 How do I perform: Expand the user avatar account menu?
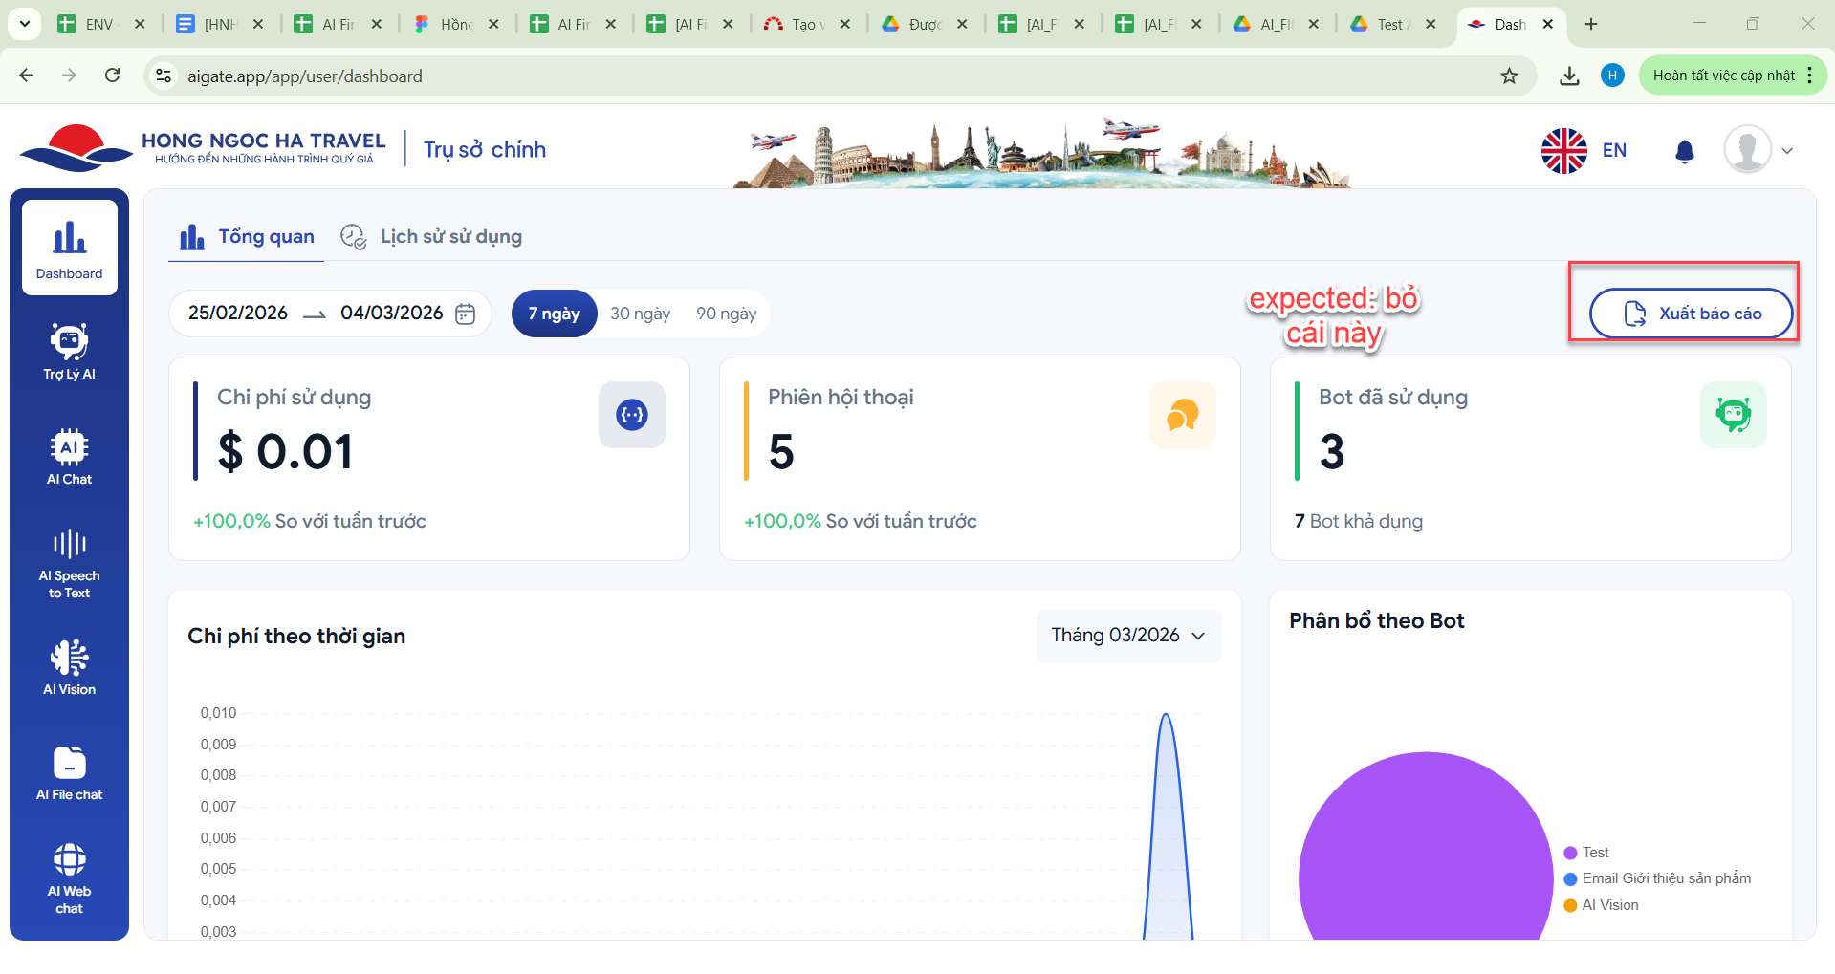coord(1759,150)
